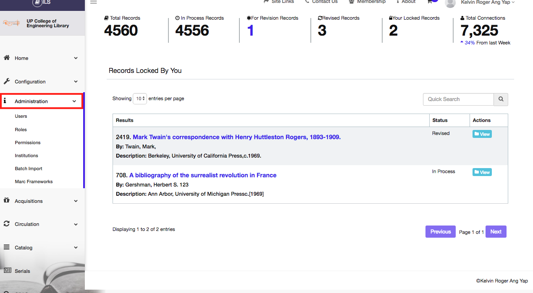Open Kelvin Roger Ang Yap user dropdown

click(x=487, y=2)
